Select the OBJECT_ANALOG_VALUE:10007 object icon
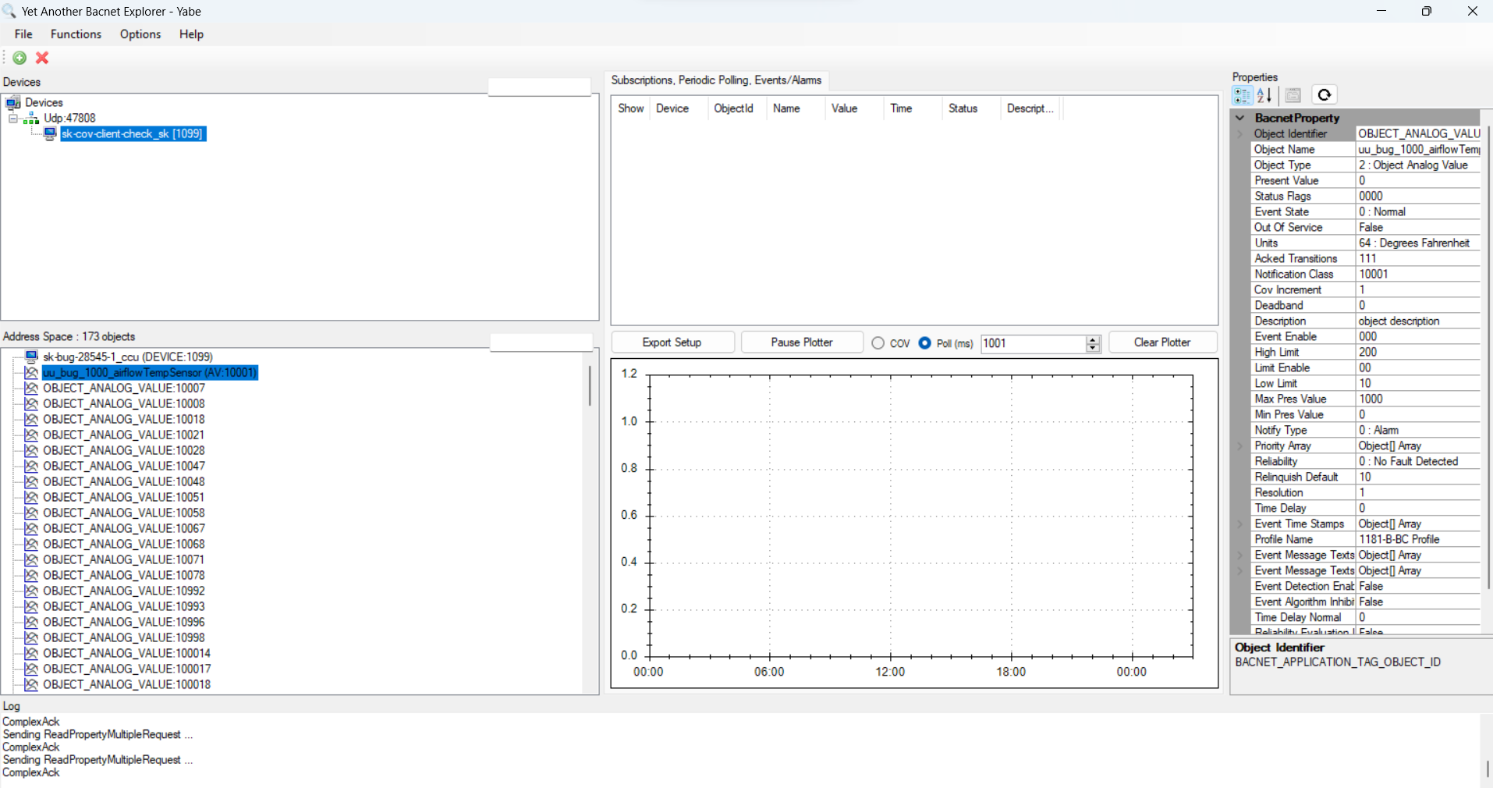 tap(31, 388)
